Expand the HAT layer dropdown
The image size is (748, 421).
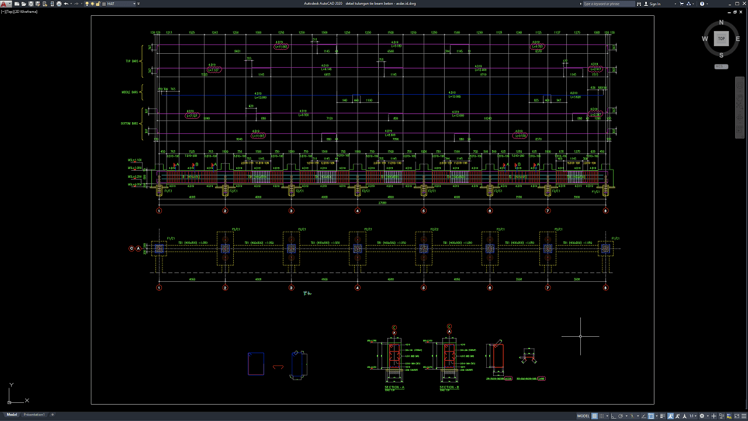pos(135,4)
